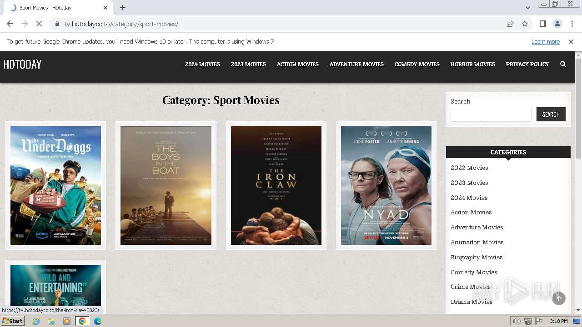The height and width of the screenshot is (327, 582).
Task: Go to HDTODAY home logo
Action: coord(22,64)
